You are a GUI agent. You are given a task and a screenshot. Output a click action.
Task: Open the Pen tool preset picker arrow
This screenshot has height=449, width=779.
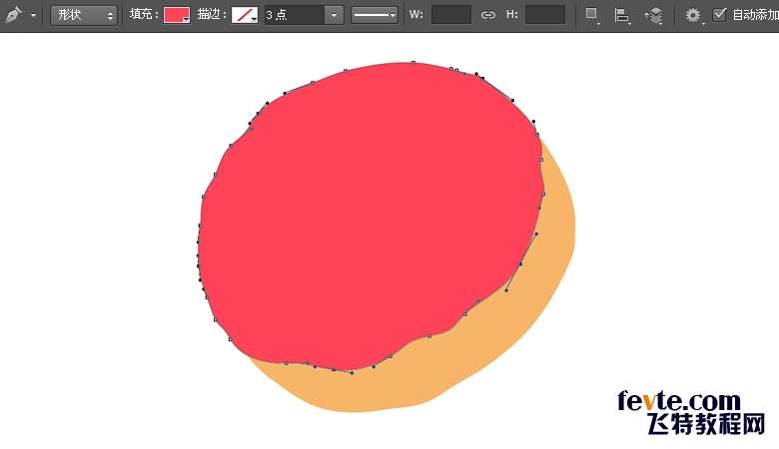point(33,15)
